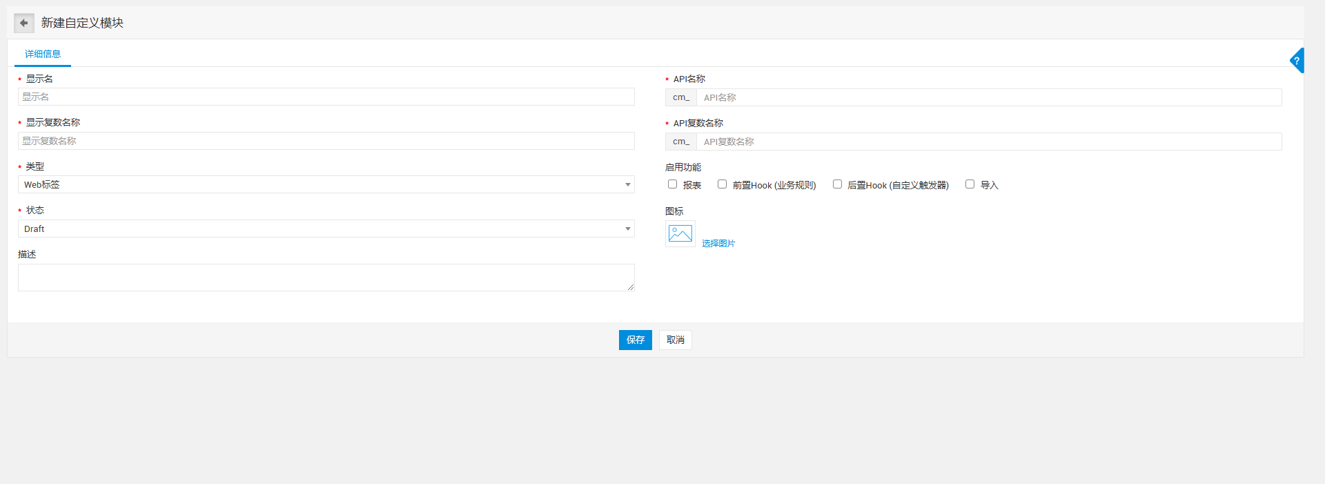Open the 类型 dropdown showing Web标签
The width and height of the screenshot is (1325, 484).
[x=326, y=184]
